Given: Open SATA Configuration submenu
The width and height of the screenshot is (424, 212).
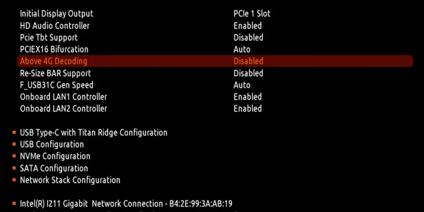Looking at the screenshot, I should [54, 168].
